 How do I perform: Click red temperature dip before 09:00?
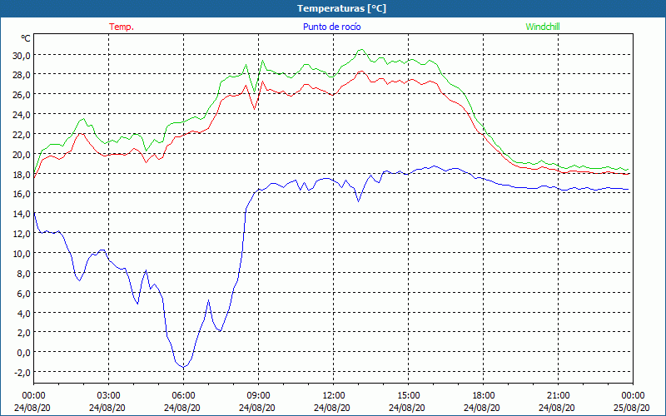coord(254,109)
